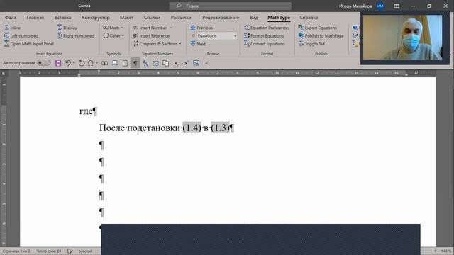Open the undo history dropdown arrow
Viewport: 454px width, 255px height.
(74, 63)
